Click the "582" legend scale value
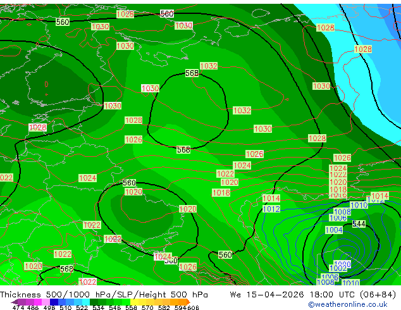This screenshot has width=401, height=310. (164, 307)
